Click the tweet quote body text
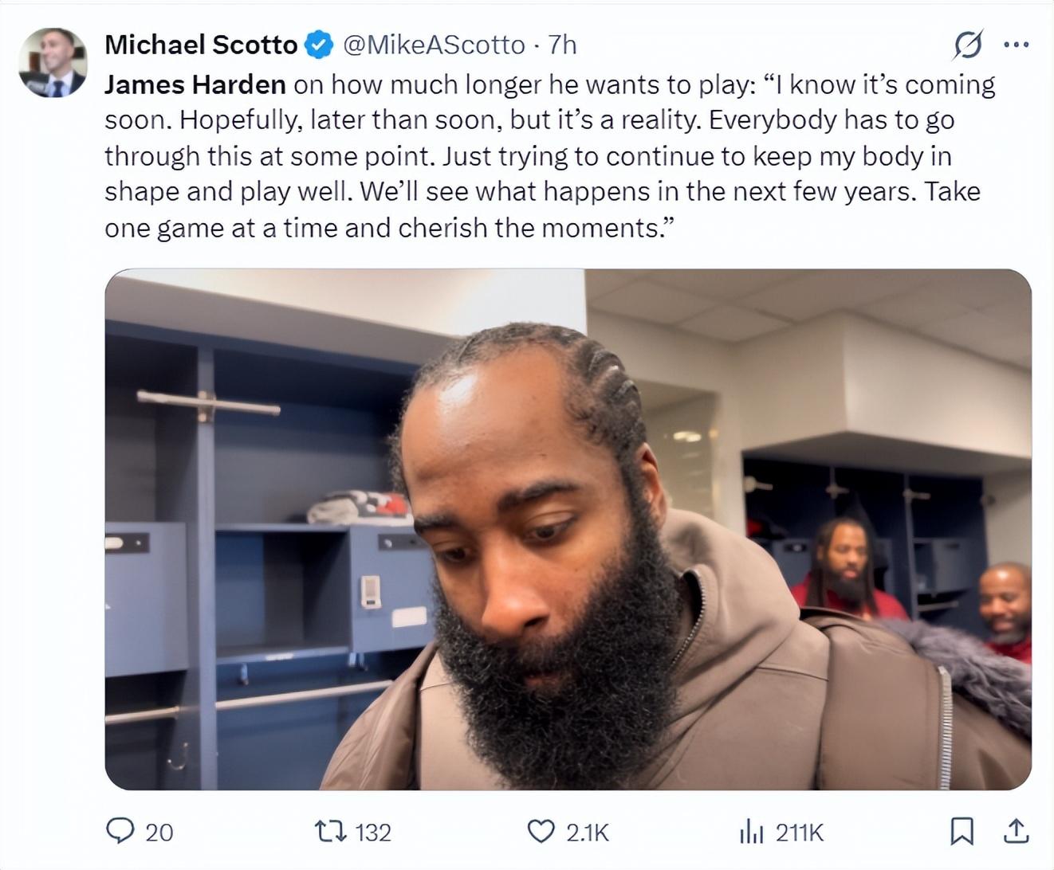 tap(550, 156)
